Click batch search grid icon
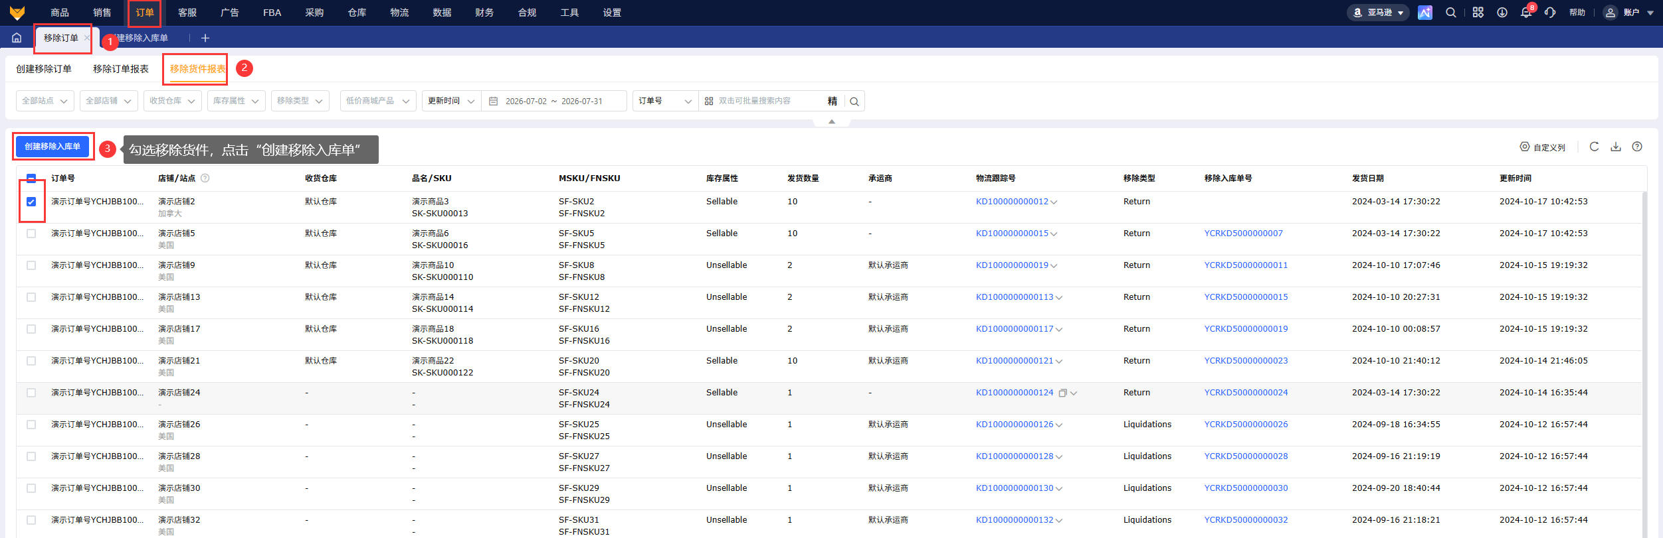The width and height of the screenshot is (1663, 538). coord(709,101)
